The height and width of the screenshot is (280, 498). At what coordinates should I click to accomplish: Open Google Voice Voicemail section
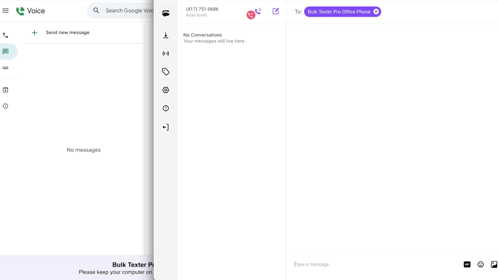click(x=5, y=67)
